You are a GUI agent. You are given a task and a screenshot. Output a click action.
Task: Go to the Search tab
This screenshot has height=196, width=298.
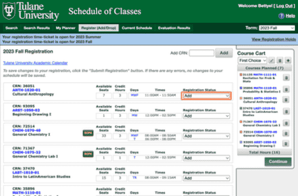tap(11, 28)
